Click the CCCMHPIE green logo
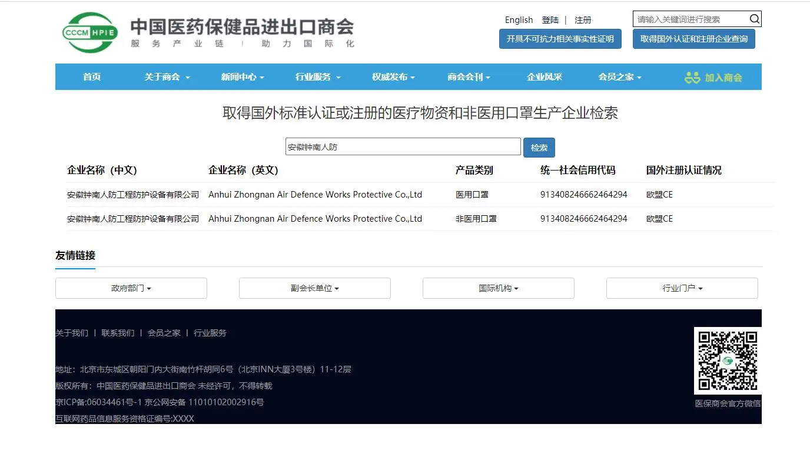810x474 pixels. [x=90, y=32]
